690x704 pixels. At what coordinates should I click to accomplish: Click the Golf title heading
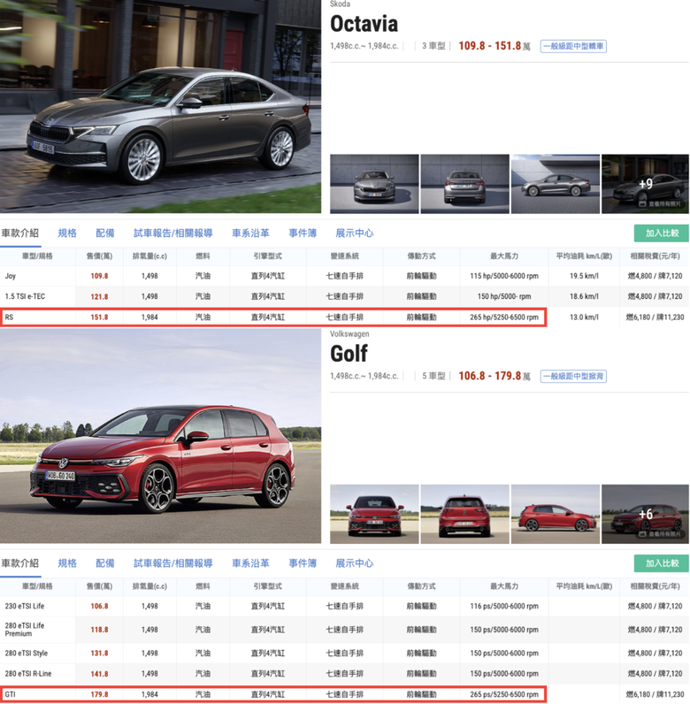(x=349, y=354)
